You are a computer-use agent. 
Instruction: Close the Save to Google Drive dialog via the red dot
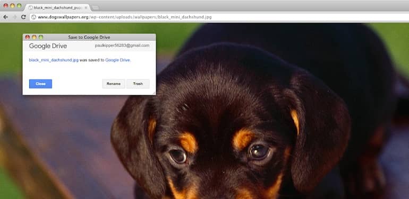click(x=28, y=37)
